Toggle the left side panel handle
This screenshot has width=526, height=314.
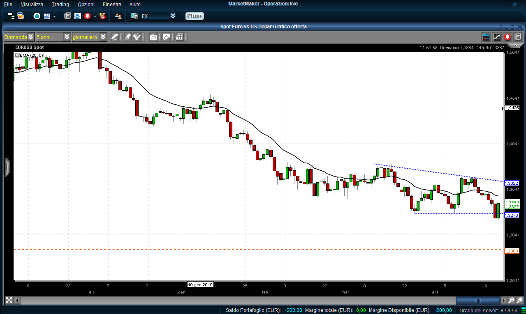7,167
